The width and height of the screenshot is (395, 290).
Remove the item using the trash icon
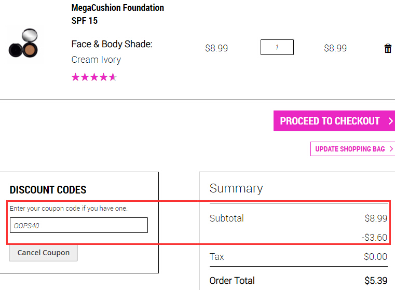tap(388, 48)
